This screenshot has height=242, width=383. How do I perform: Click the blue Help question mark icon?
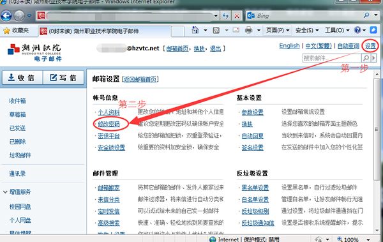pyautogui.click(x=357, y=30)
